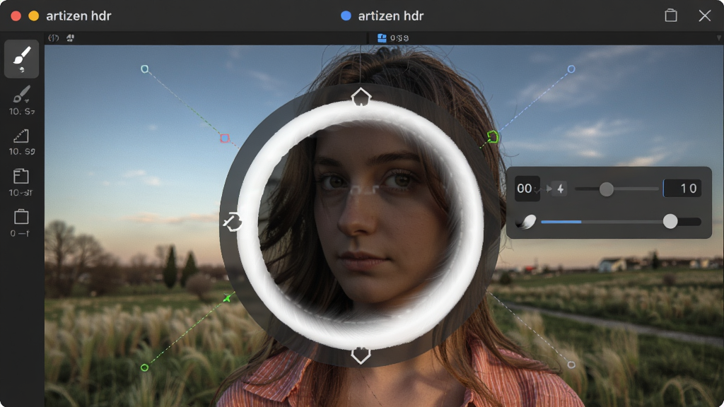Toggle the lightning bolt icon in panel
Image resolution: width=724 pixels, height=407 pixels.
(x=561, y=188)
